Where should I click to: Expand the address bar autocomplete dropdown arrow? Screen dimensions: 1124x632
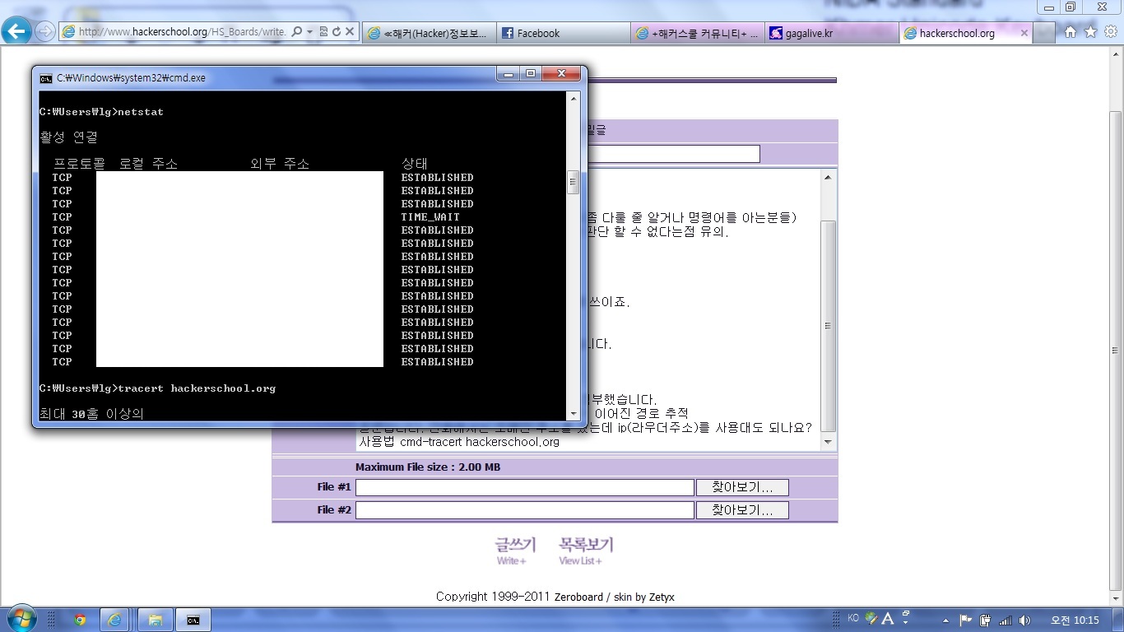point(309,32)
